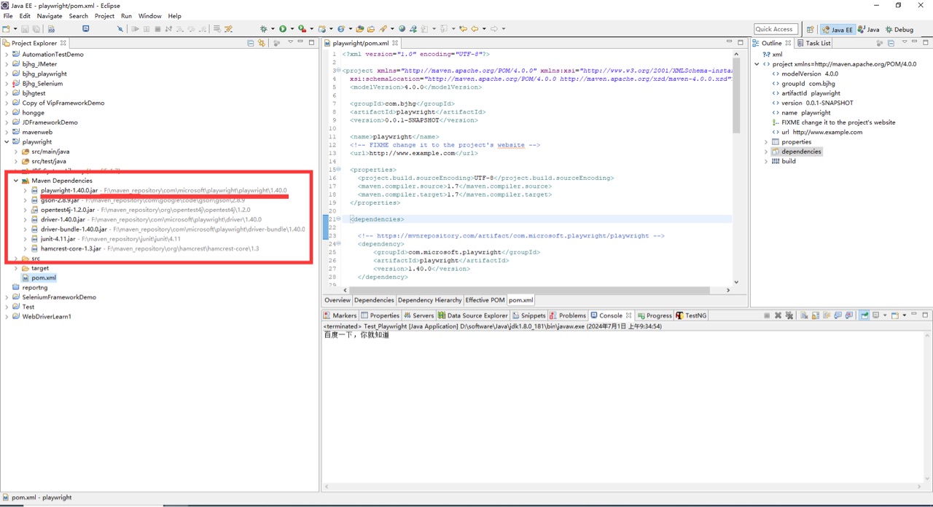Fold the dependencies element in editor gutter

click(x=339, y=219)
